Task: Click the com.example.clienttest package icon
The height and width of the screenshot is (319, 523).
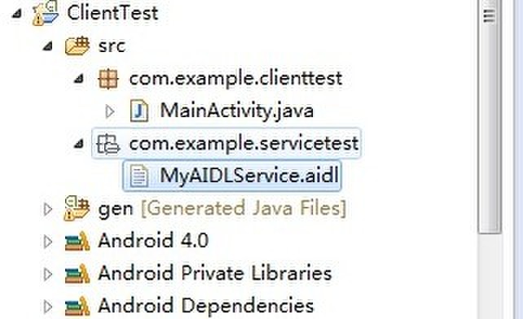Action: pyautogui.click(x=108, y=79)
